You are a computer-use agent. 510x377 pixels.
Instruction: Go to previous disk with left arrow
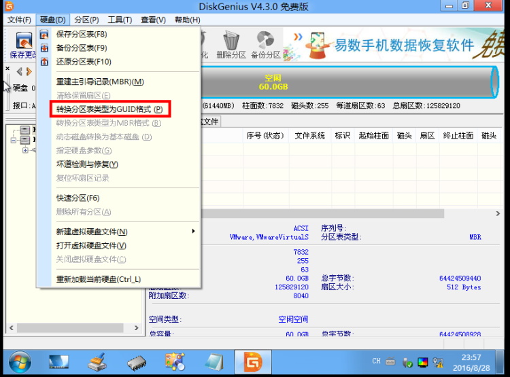20,71
